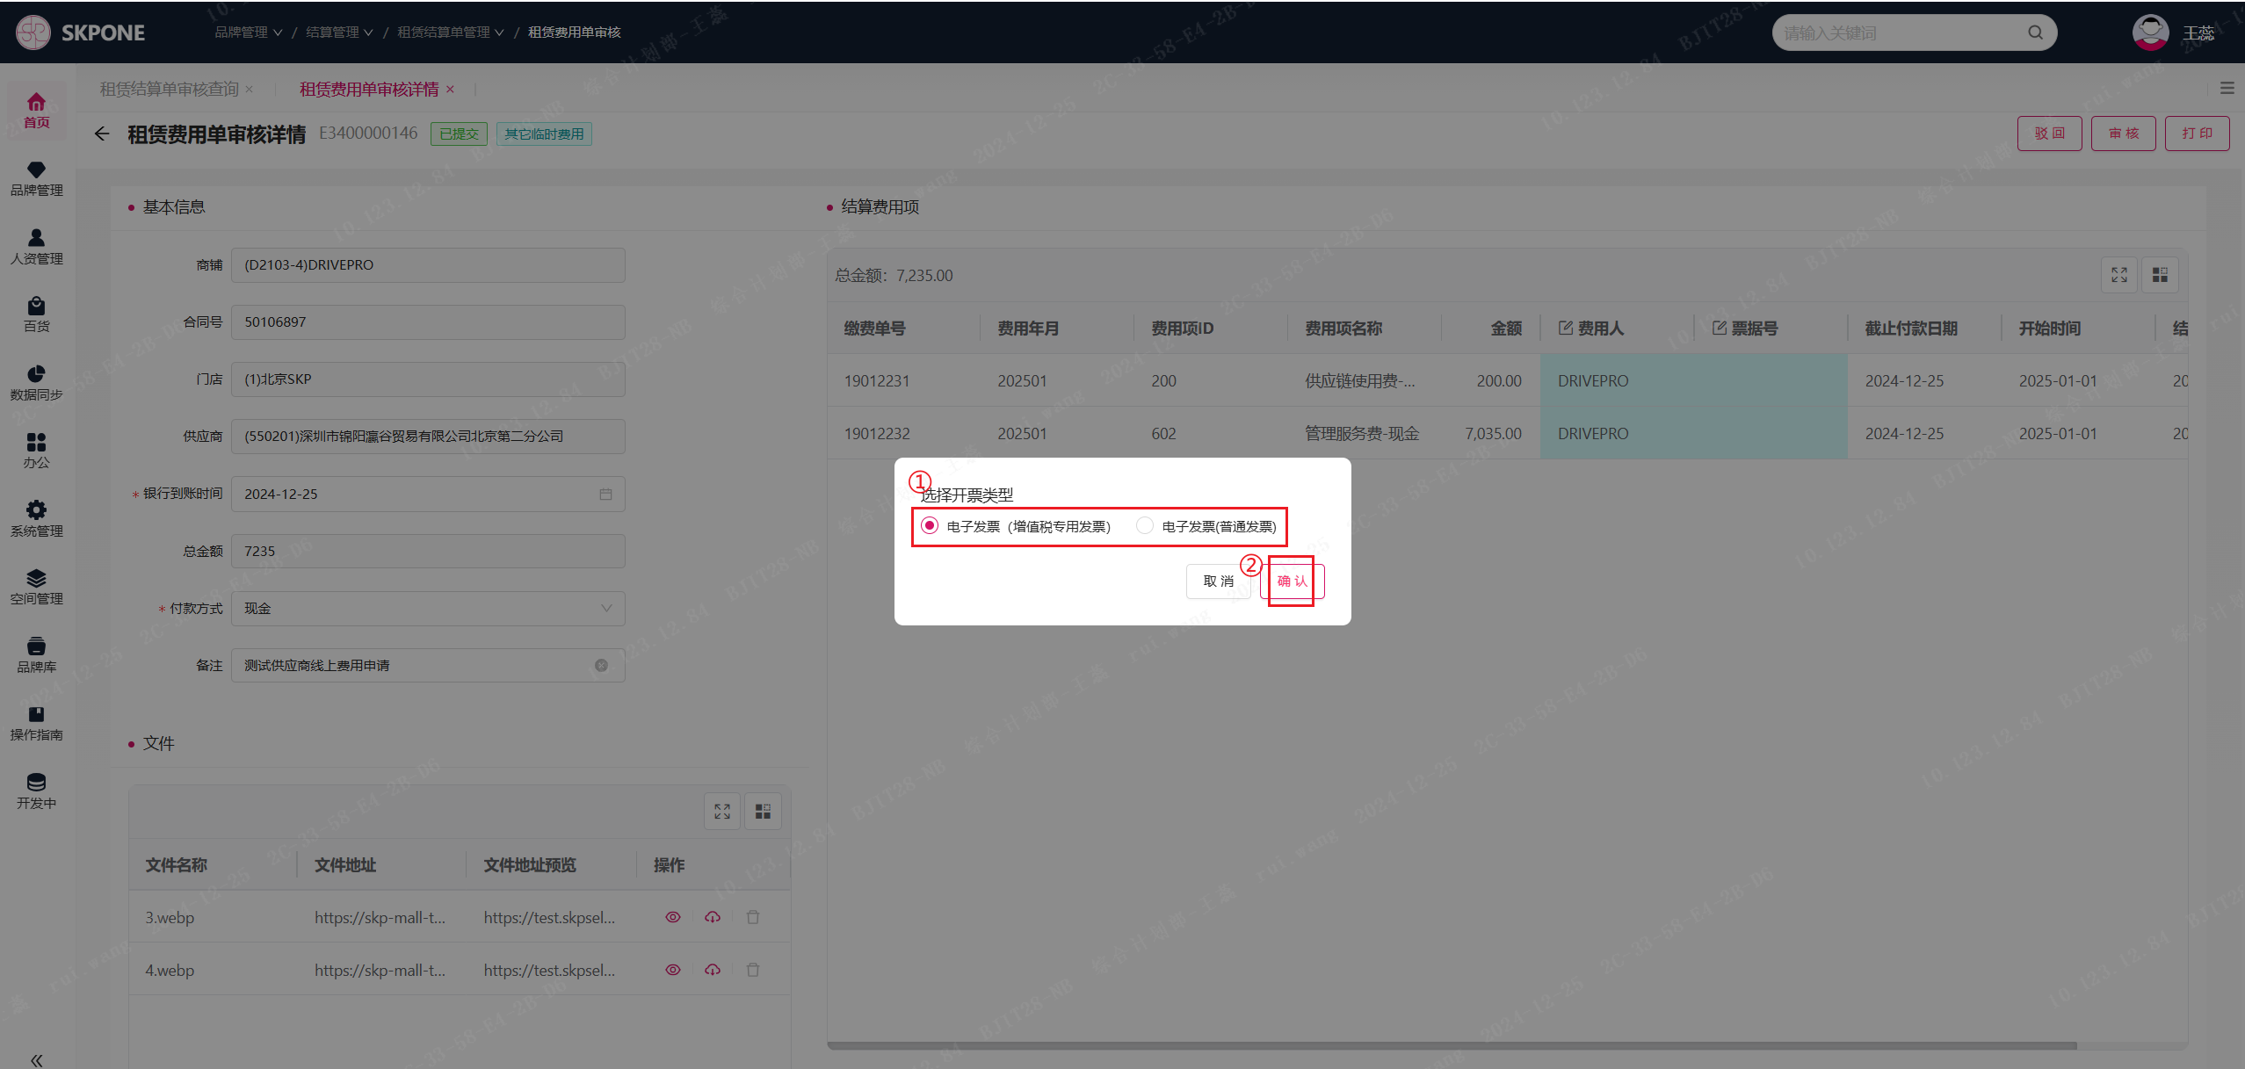Click the SKPONE logo
The height and width of the screenshot is (1069, 2245).
[x=80, y=33]
